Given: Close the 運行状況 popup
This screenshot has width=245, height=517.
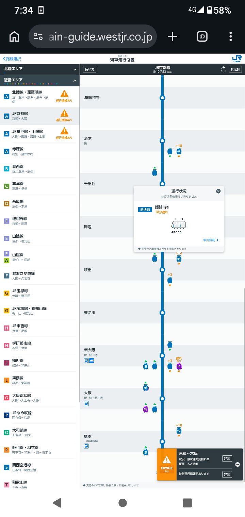Looking at the screenshot, I should 218,191.
